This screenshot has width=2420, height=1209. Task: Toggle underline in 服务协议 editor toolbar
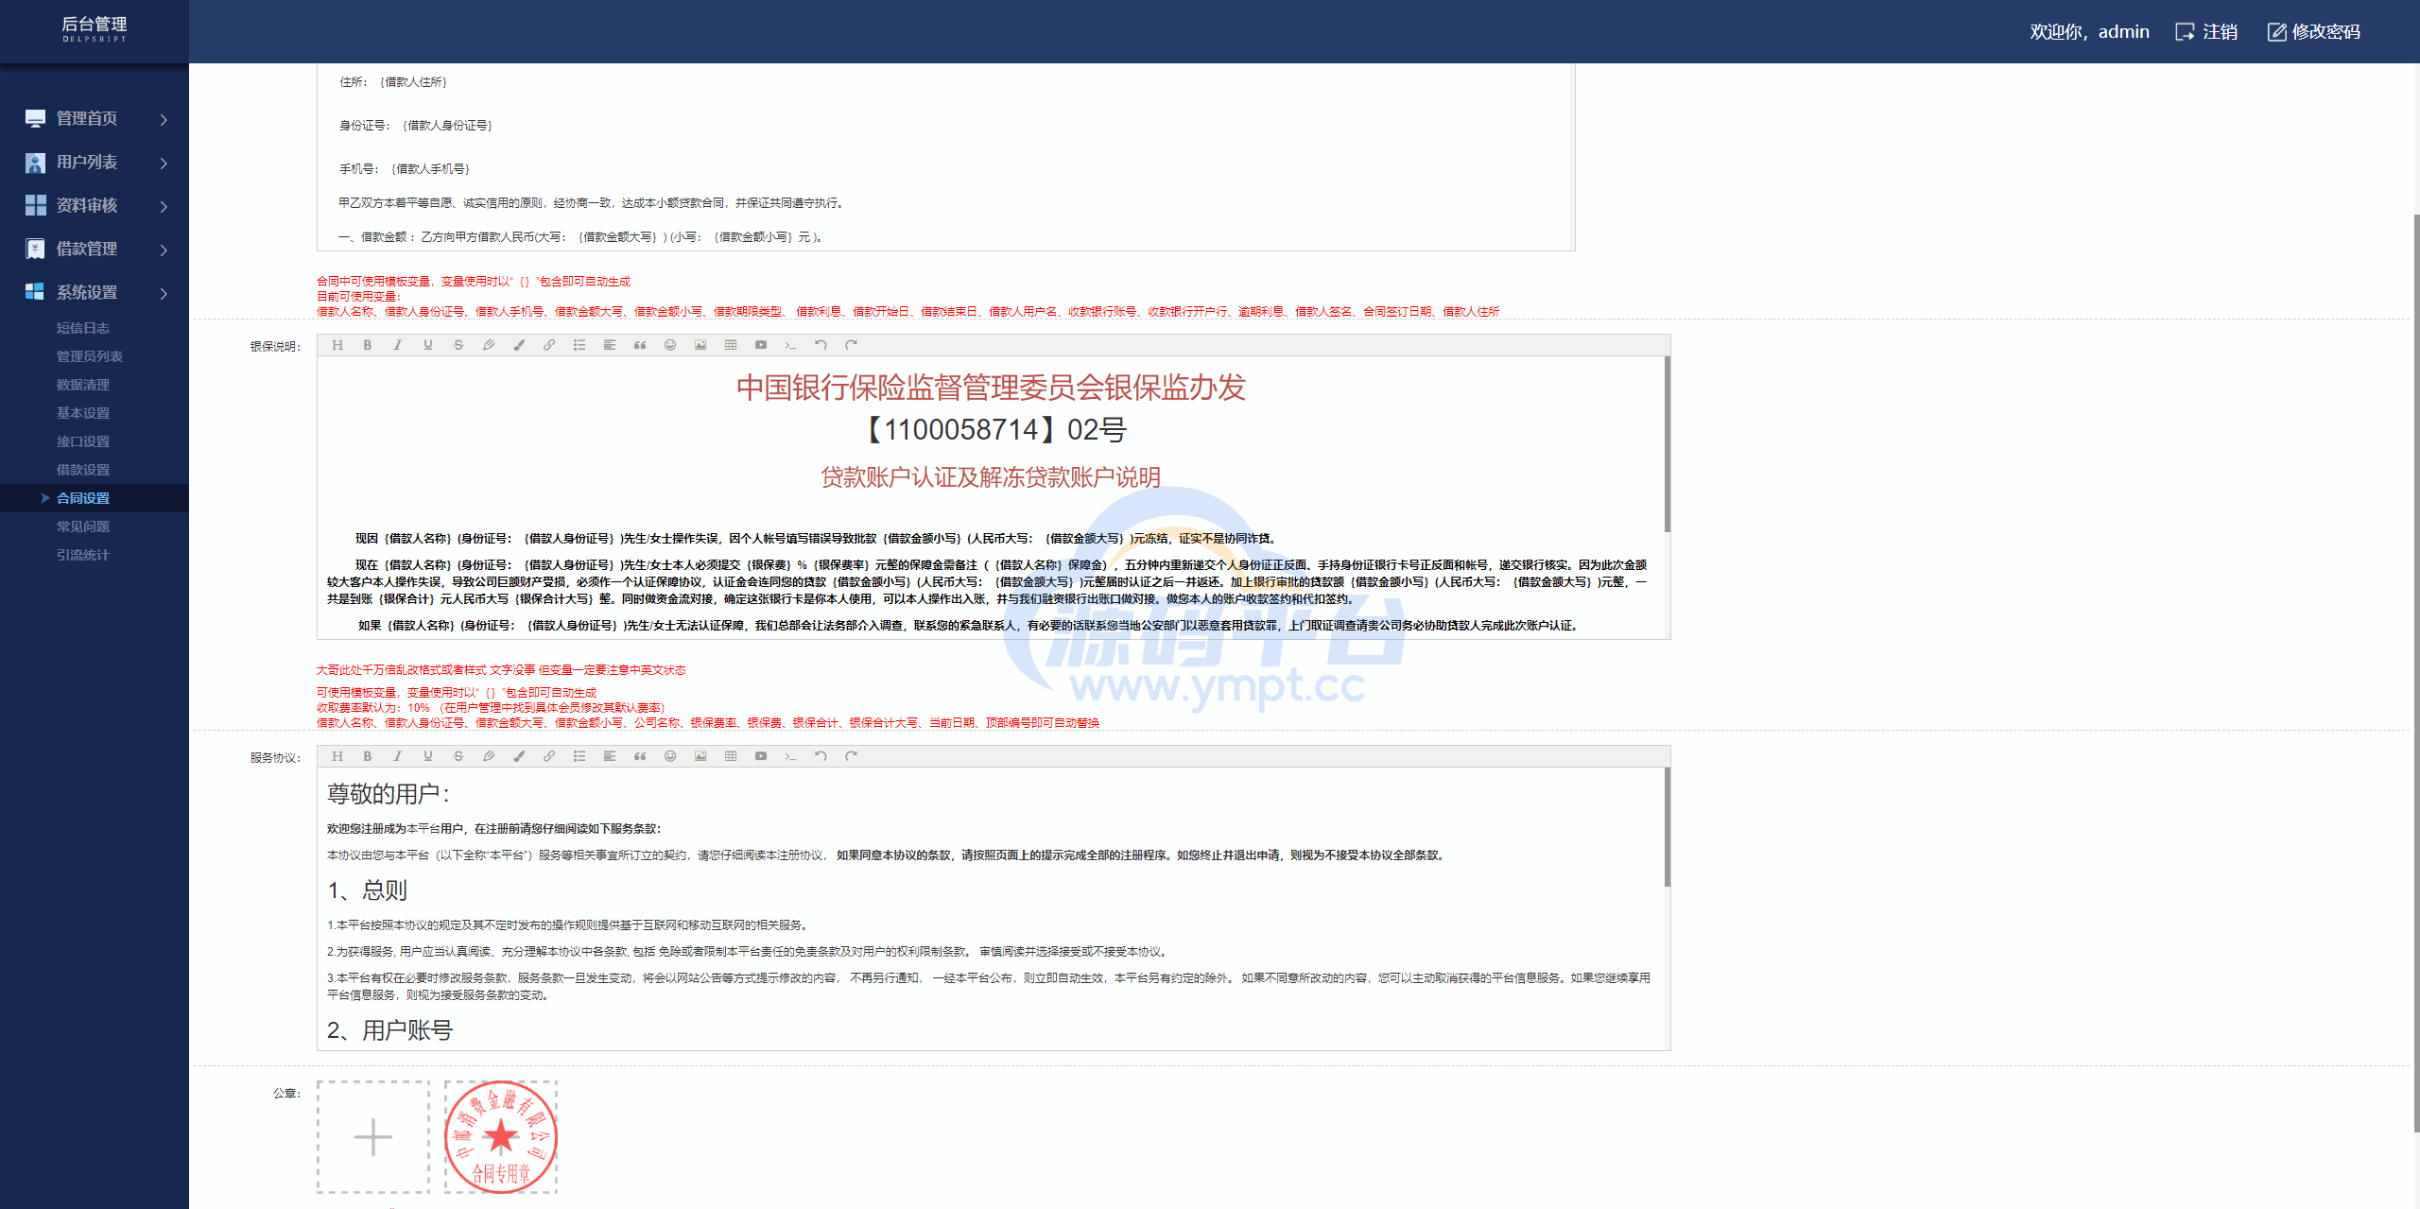428,756
